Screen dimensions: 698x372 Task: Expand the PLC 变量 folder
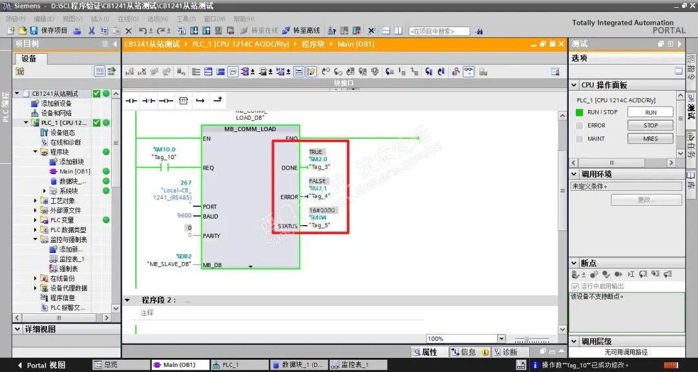click(x=36, y=220)
